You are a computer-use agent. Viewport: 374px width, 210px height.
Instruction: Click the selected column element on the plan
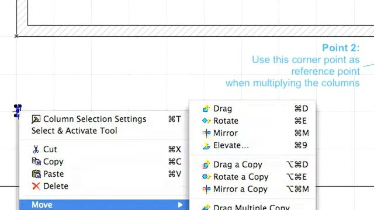18,111
